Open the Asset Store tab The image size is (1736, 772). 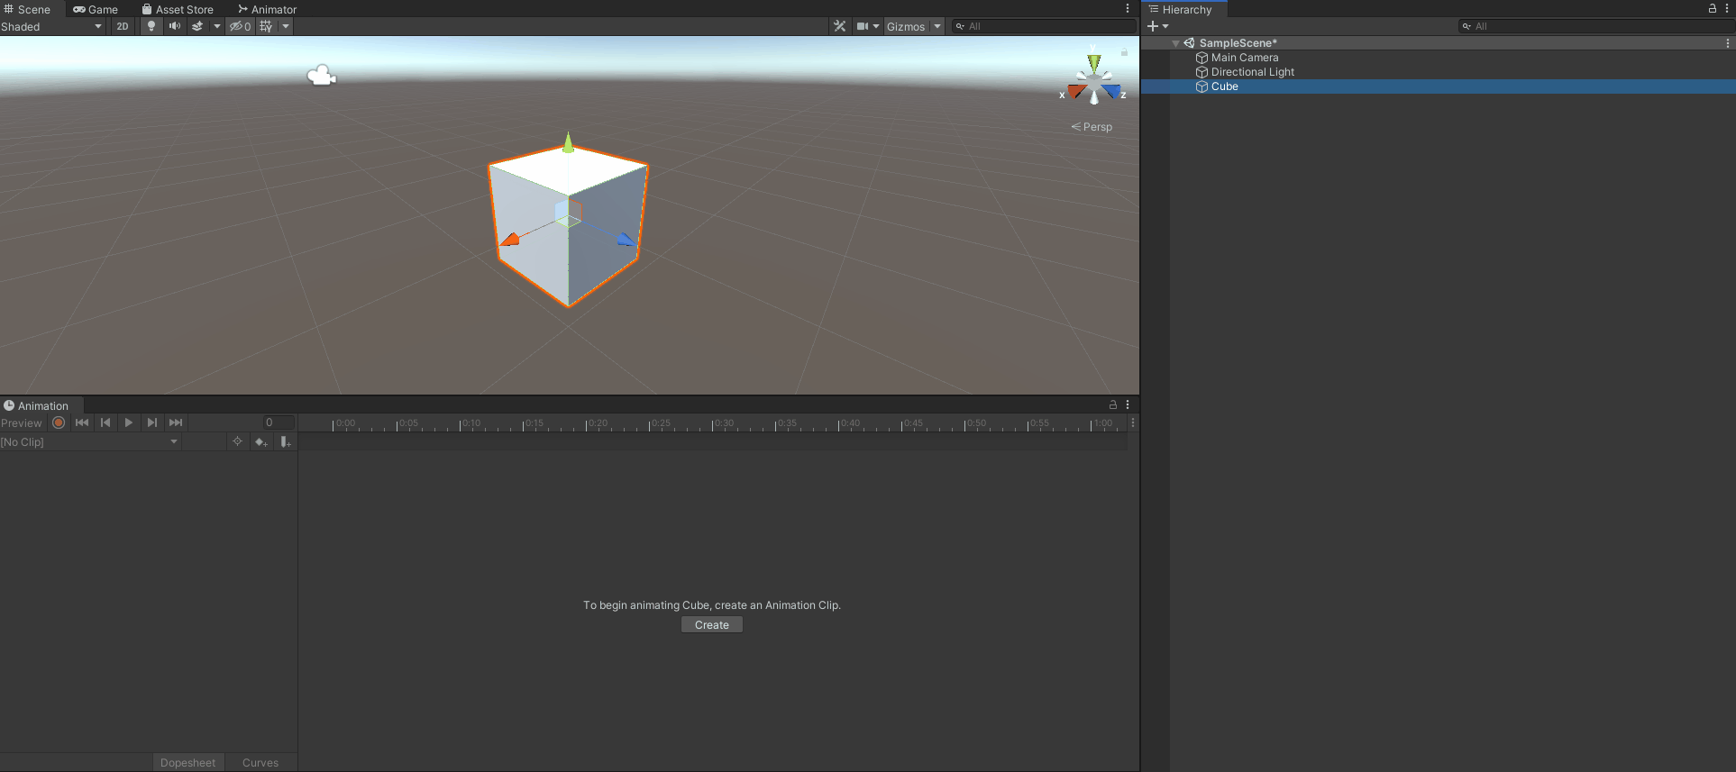[178, 9]
